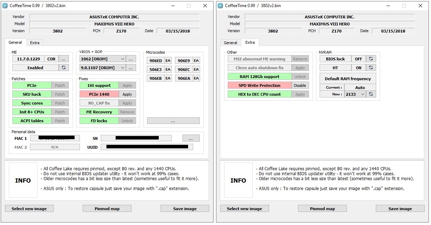Click the SPD Write Protection label
This screenshot has height=225, width=431.
tap(260, 85)
